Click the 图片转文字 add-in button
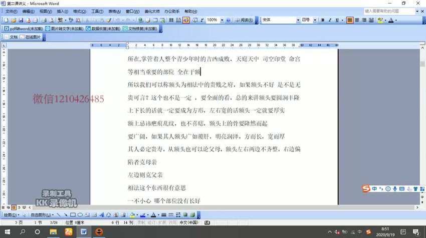This screenshot has height=238, width=426. 64,28
